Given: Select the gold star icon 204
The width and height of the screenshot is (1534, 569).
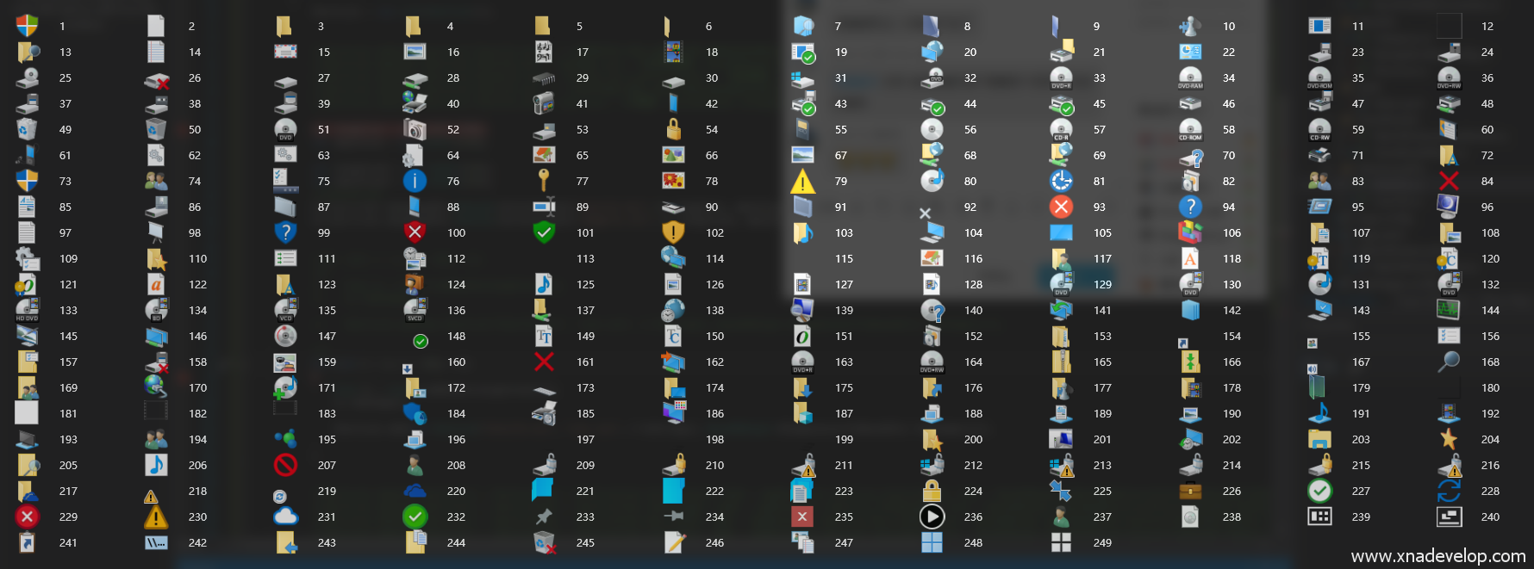Looking at the screenshot, I should 1449,439.
